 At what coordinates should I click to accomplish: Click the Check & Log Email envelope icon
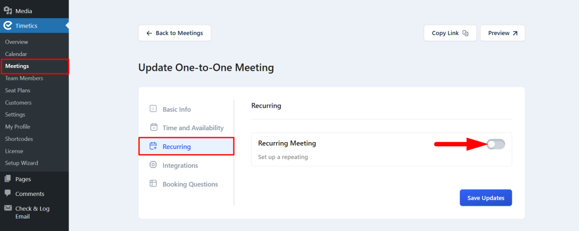click(8, 208)
